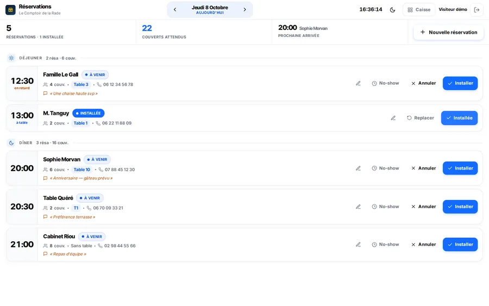Cancel the Table Quéré reservation

tap(423, 207)
